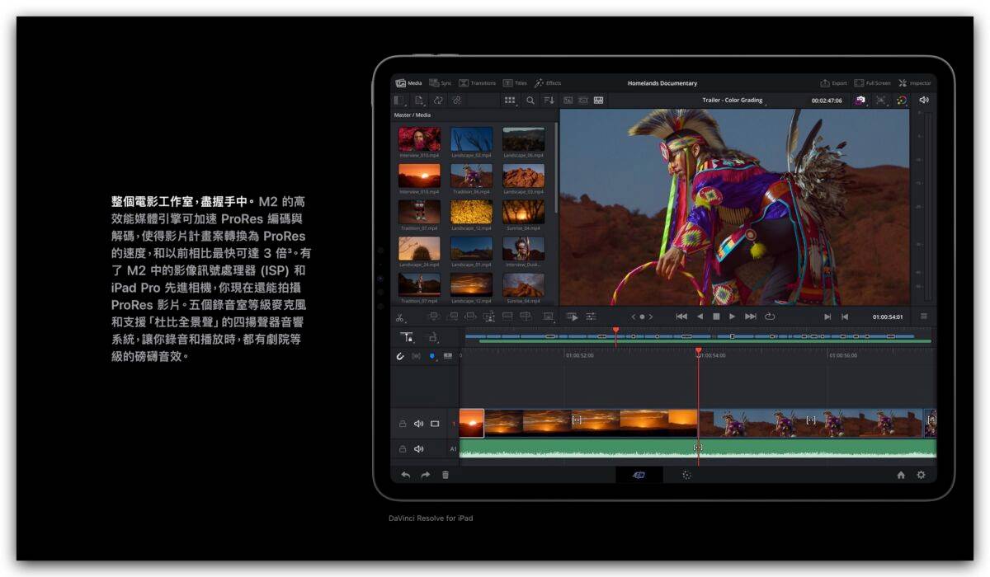The height and width of the screenshot is (577, 990).
Task: Switch to Full Screen view
Action: pos(873,83)
